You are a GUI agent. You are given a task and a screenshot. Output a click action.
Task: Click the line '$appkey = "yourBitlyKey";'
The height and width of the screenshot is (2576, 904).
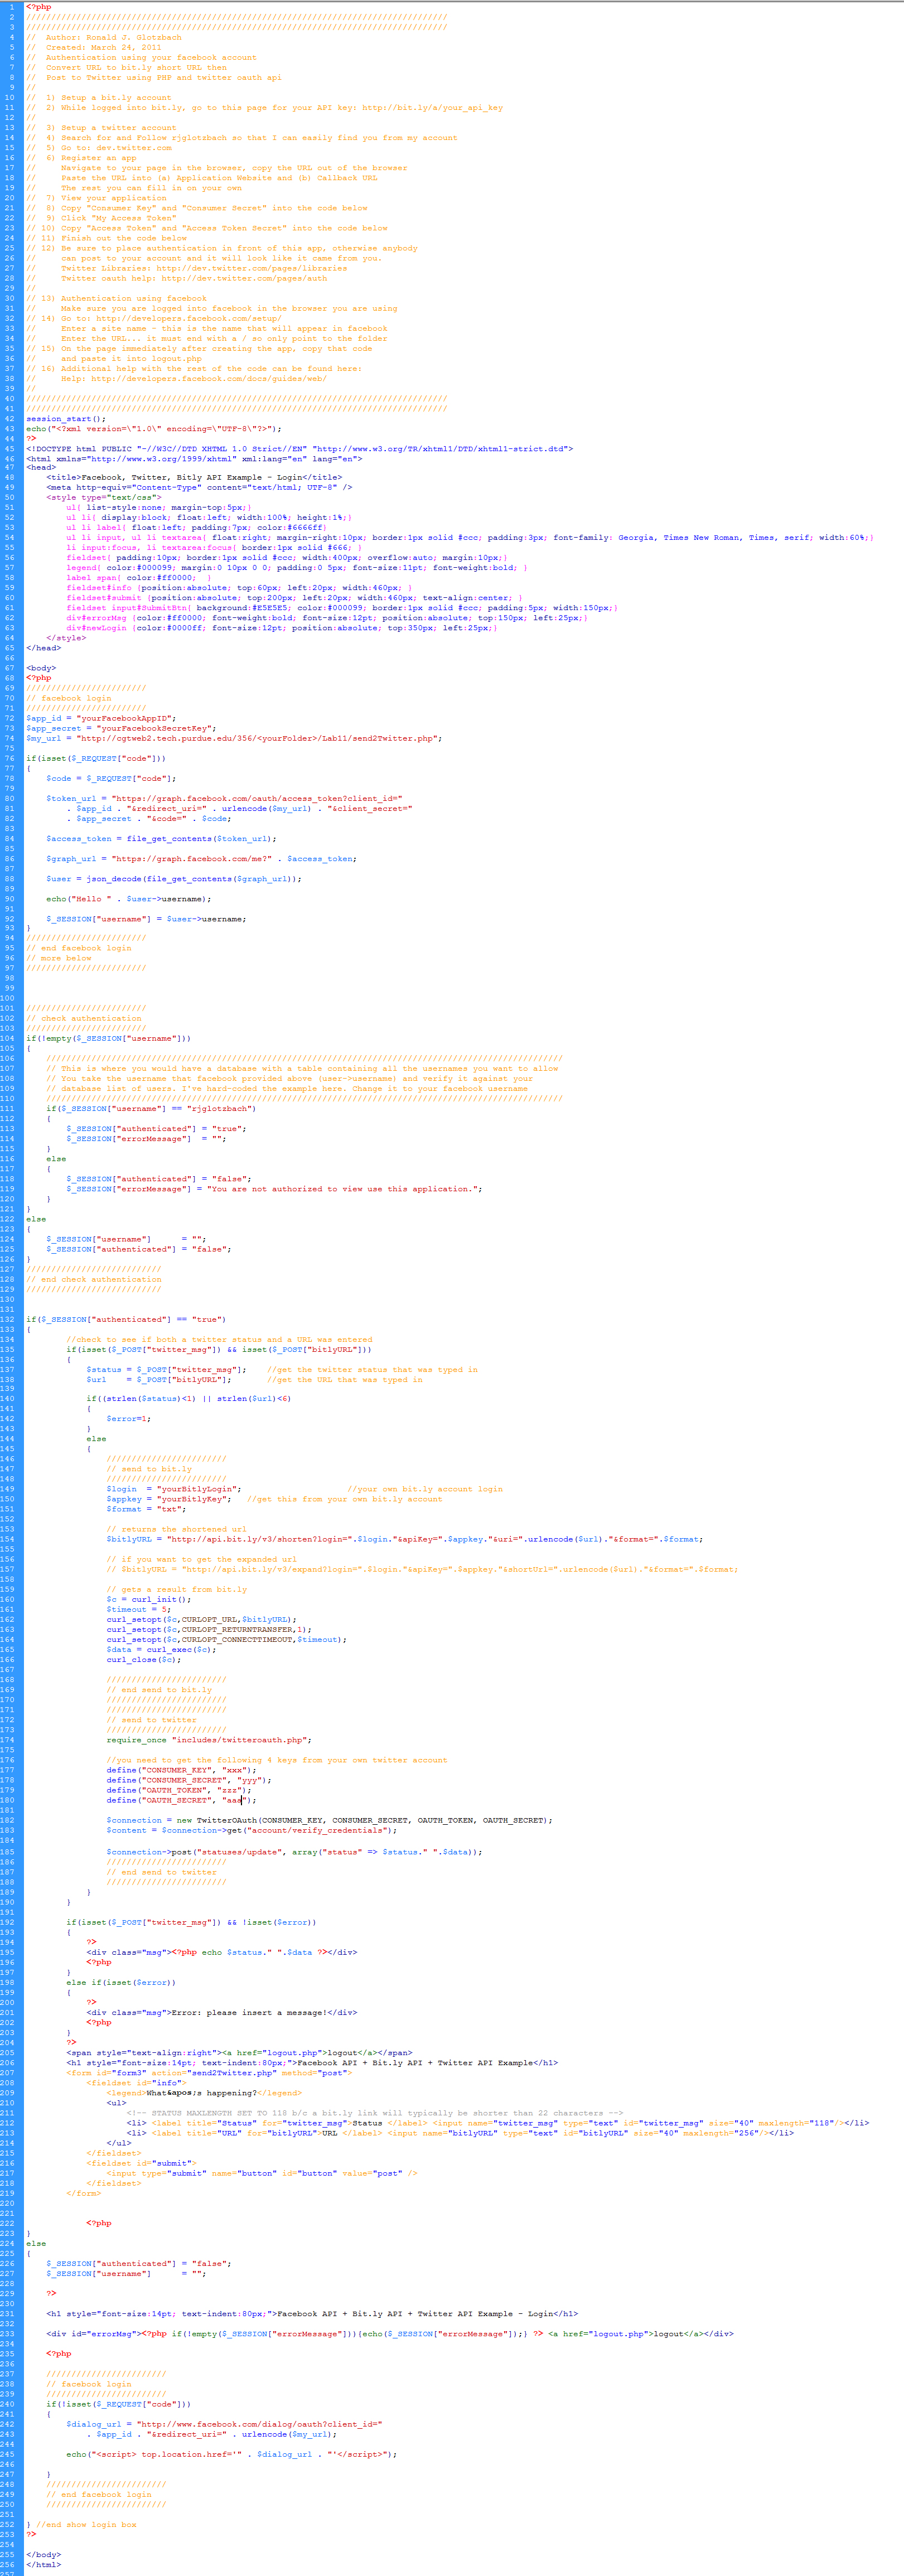point(169,1498)
